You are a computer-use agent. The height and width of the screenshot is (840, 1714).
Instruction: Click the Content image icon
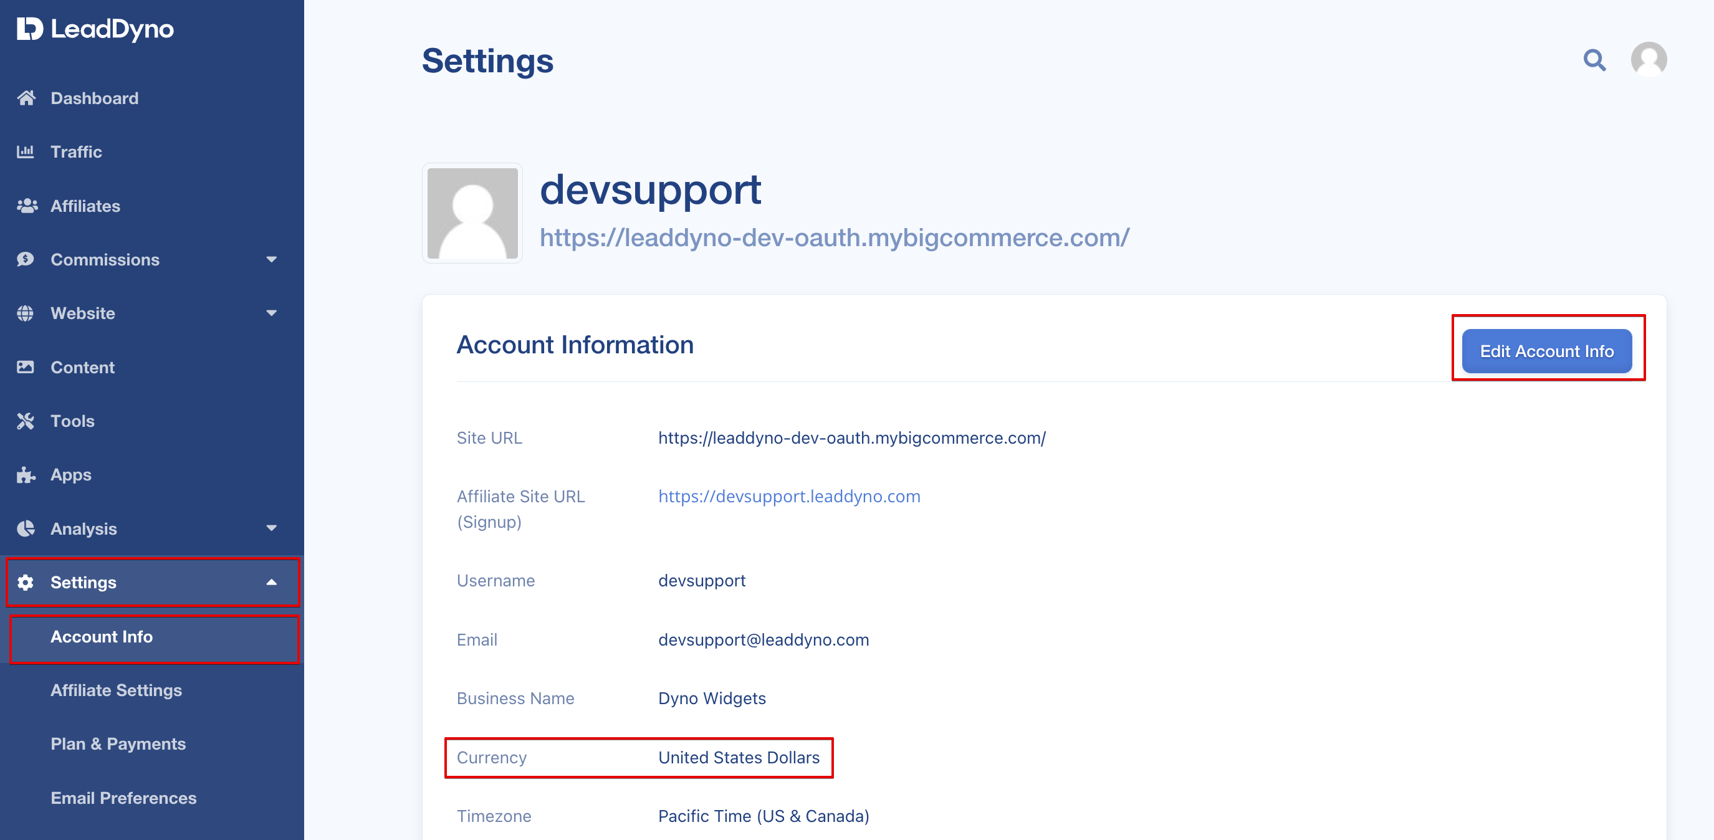26,367
